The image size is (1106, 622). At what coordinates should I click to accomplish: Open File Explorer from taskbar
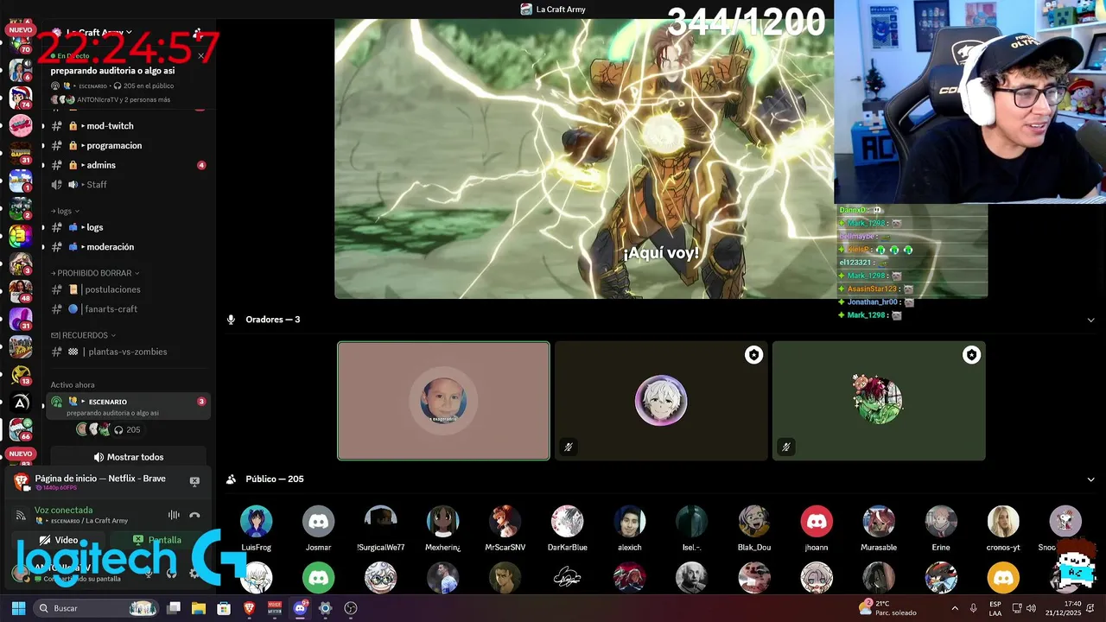click(198, 608)
